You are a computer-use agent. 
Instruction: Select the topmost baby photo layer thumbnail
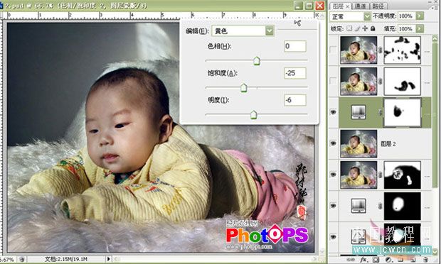click(358, 50)
